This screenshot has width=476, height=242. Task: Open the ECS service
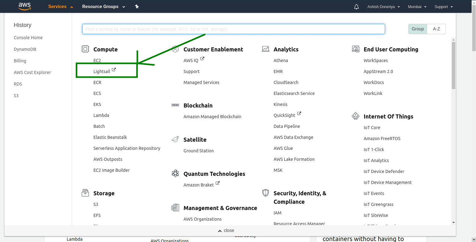coord(97,93)
